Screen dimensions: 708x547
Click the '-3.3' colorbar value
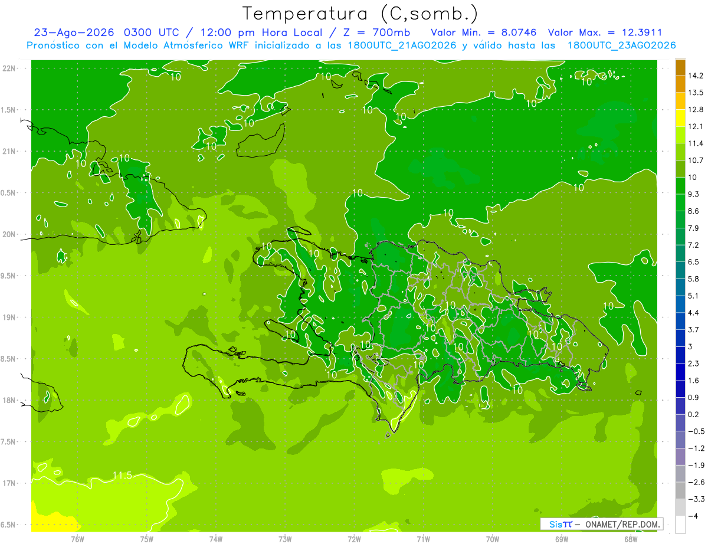coord(695,499)
